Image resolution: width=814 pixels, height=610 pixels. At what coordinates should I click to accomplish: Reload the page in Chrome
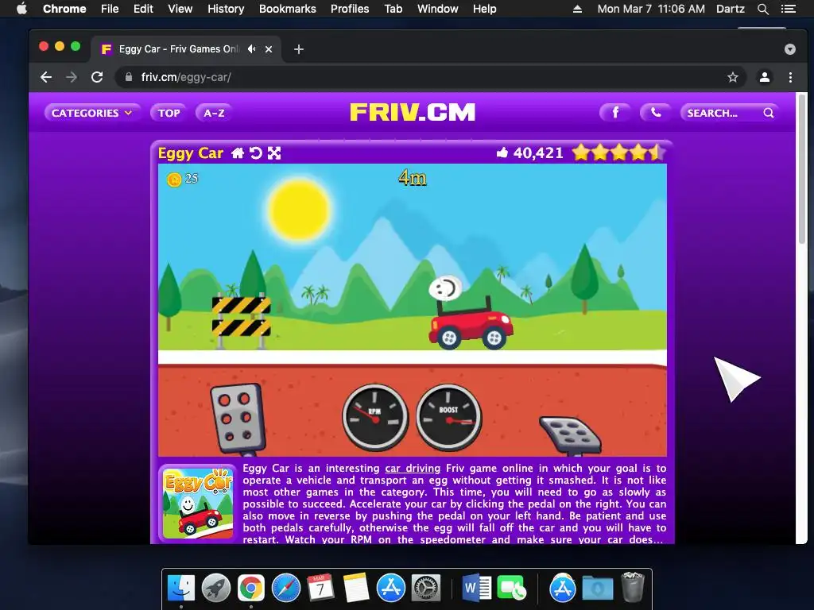click(97, 77)
